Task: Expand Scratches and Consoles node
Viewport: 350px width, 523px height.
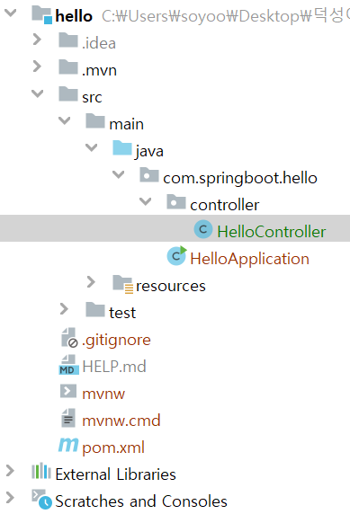Action: click(11, 498)
